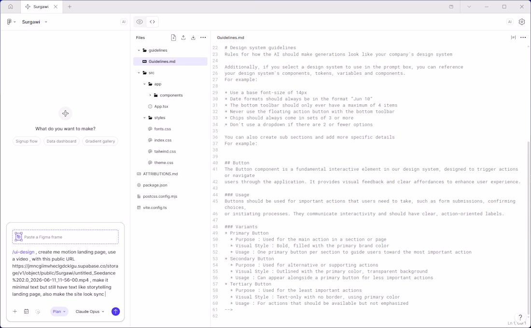Open fonts.css file
This screenshot has height=328, width=531.
coord(162,129)
